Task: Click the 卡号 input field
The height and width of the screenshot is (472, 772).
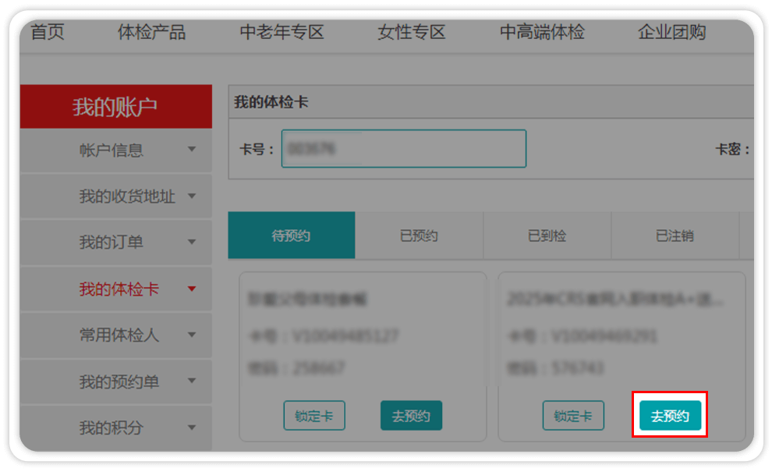Action: (x=403, y=148)
